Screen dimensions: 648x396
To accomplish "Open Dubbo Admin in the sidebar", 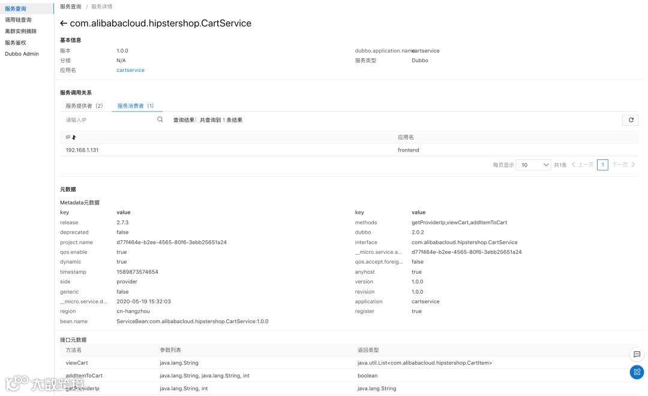I will coord(22,54).
